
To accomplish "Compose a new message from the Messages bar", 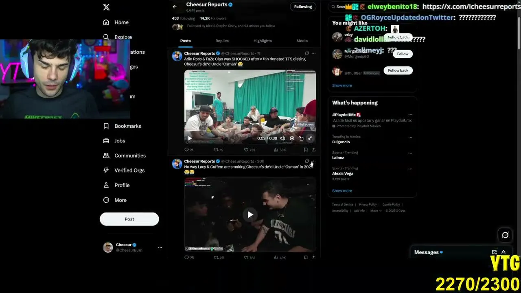I will (x=495, y=252).
